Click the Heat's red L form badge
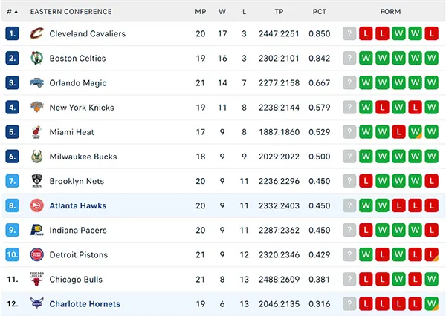446x316 pixels. click(398, 132)
